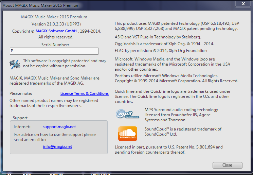Screen dimensions: 253x175
Task: Close the About dialog via title bar X
Action: point(243,4)
